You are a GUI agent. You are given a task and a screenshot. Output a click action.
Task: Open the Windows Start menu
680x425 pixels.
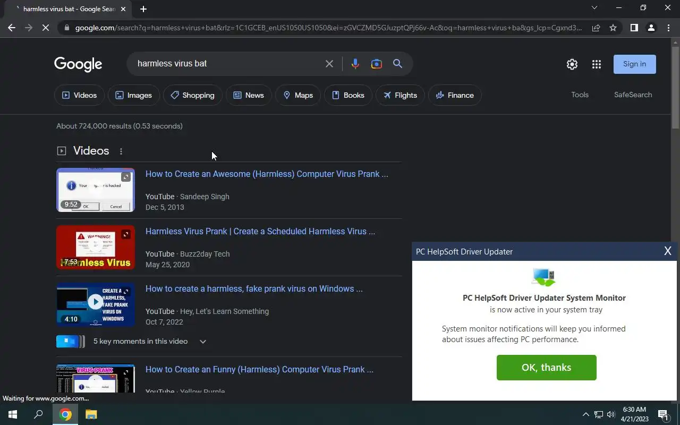pos(13,414)
